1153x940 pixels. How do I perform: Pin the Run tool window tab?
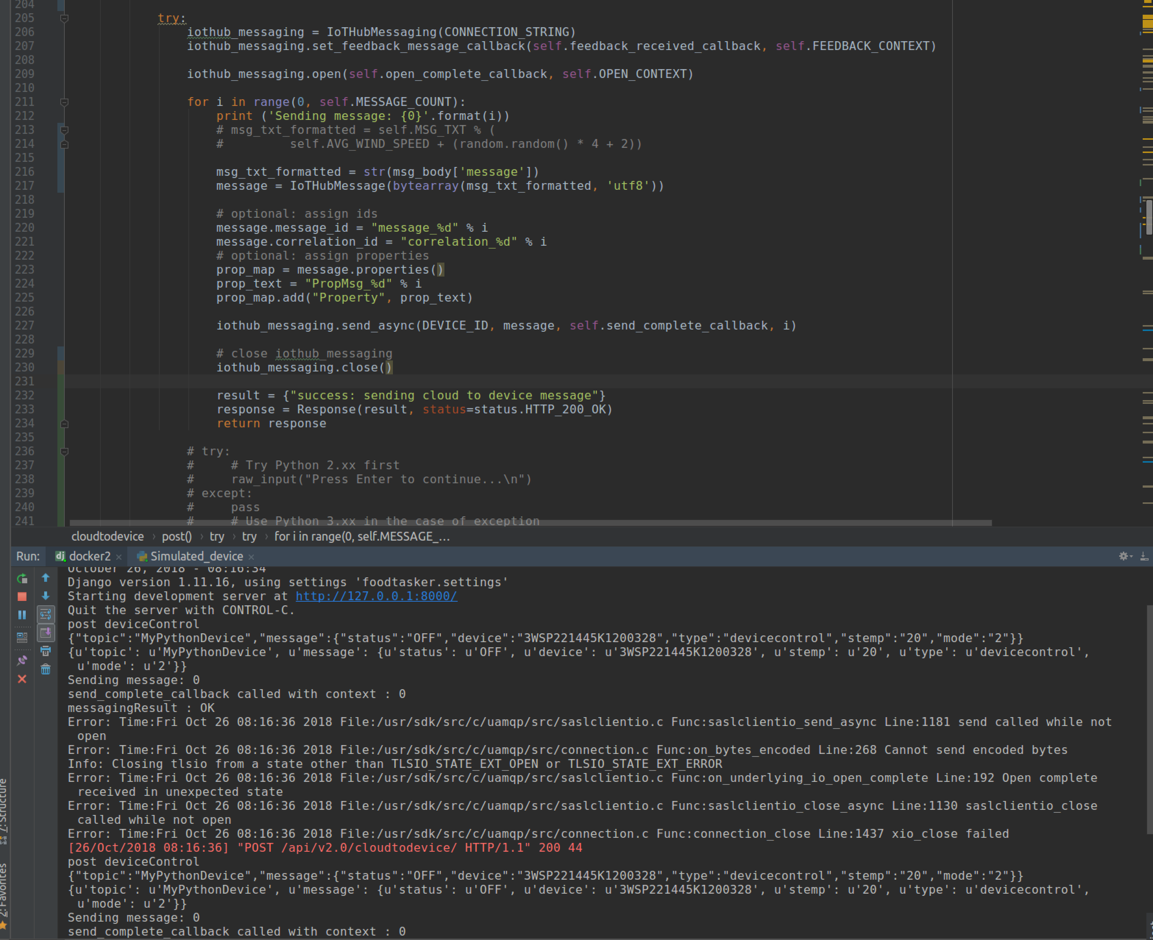tap(22, 661)
